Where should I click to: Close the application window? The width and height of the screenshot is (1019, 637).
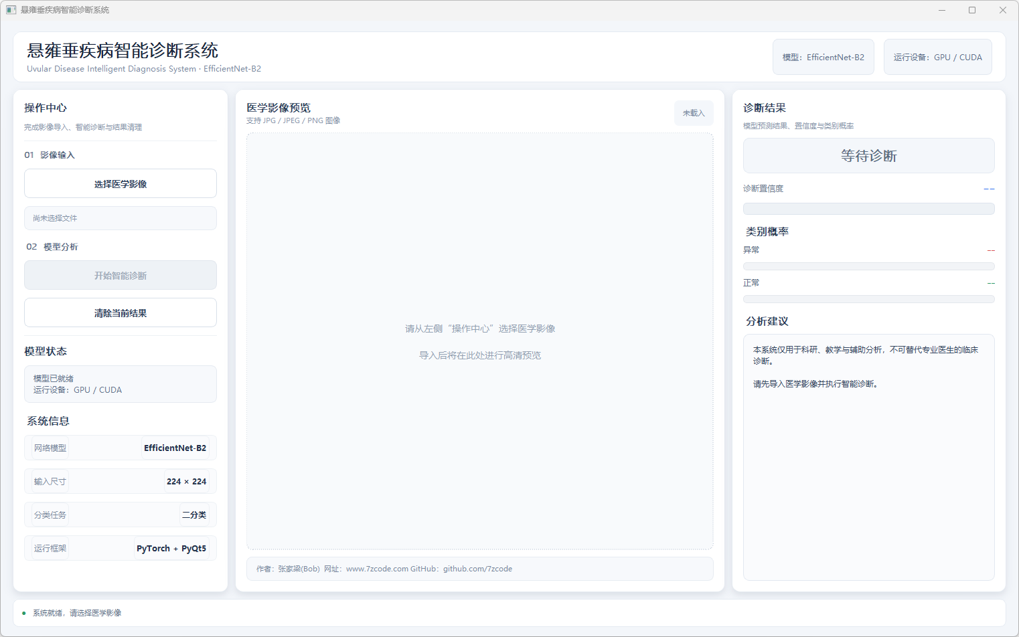coord(1003,10)
